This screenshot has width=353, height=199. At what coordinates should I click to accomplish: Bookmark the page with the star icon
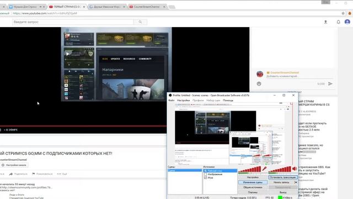pos(343,13)
